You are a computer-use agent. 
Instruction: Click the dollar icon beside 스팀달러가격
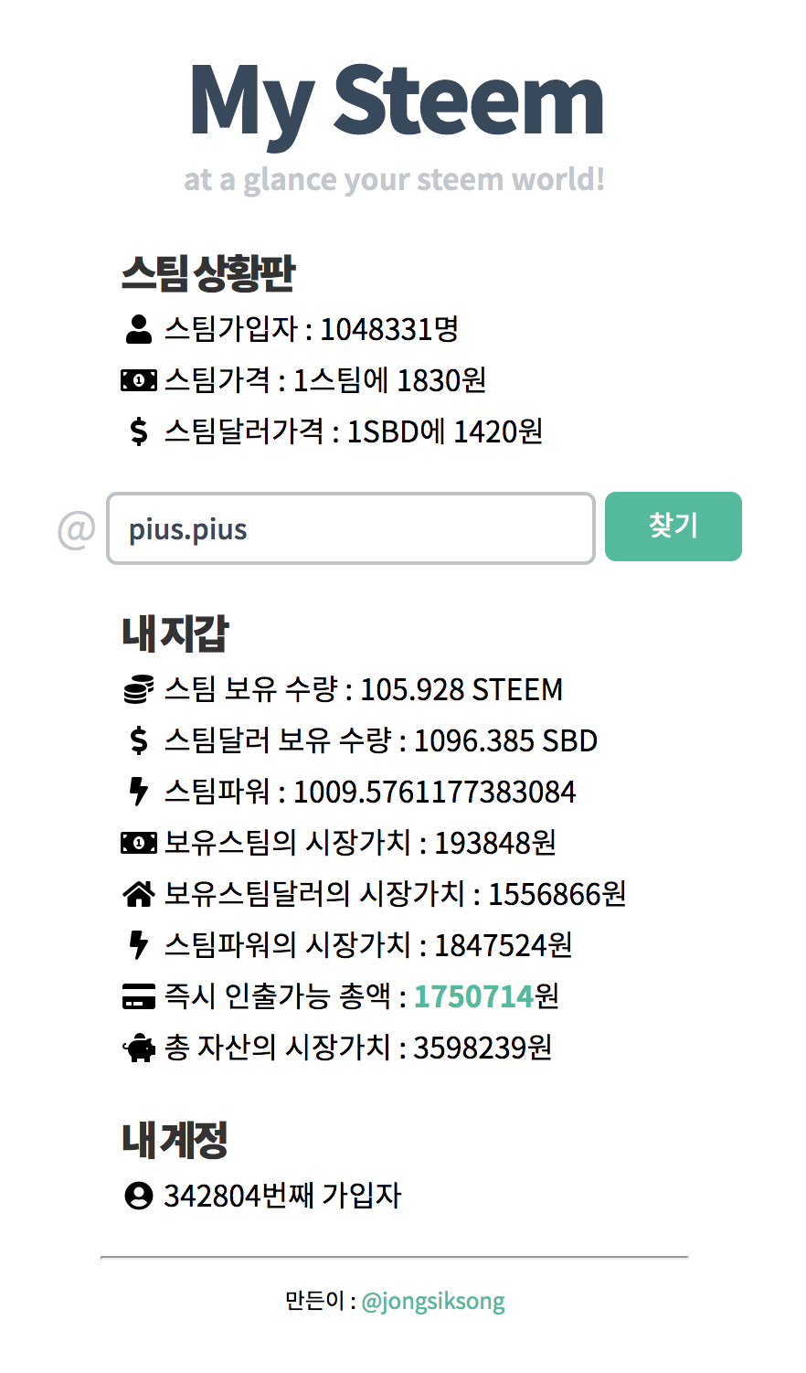[138, 431]
